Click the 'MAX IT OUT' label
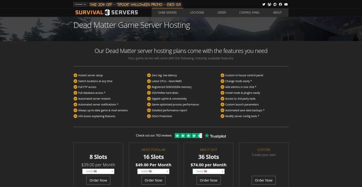The height and width of the screenshot is (187, 362). pyautogui.click(x=208, y=150)
